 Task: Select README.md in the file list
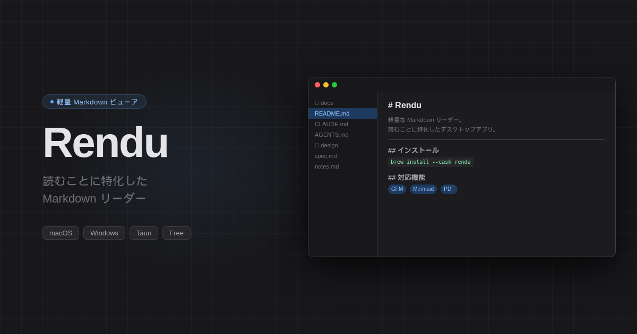click(x=342, y=113)
